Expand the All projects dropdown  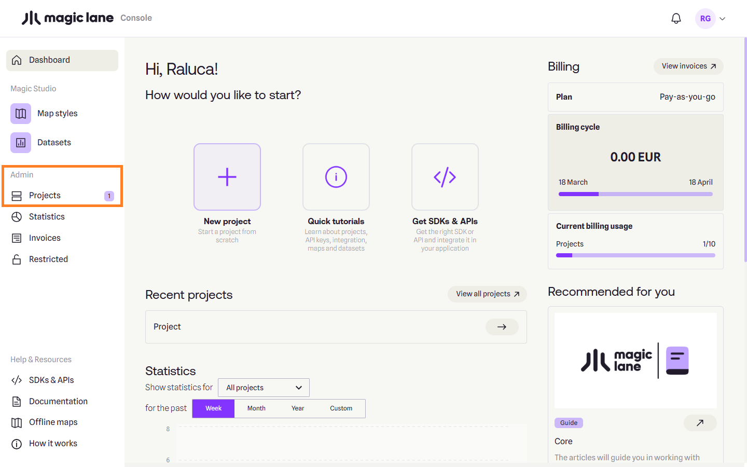[264, 388]
